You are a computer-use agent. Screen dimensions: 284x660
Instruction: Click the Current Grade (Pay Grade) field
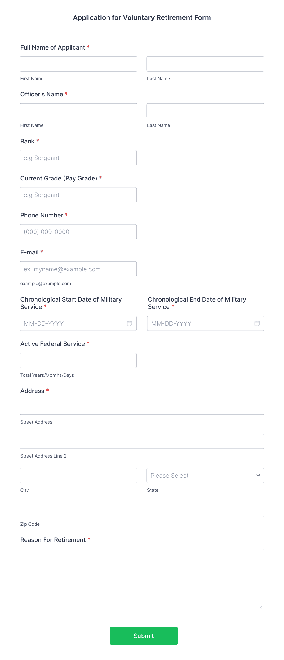coord(78,195)
